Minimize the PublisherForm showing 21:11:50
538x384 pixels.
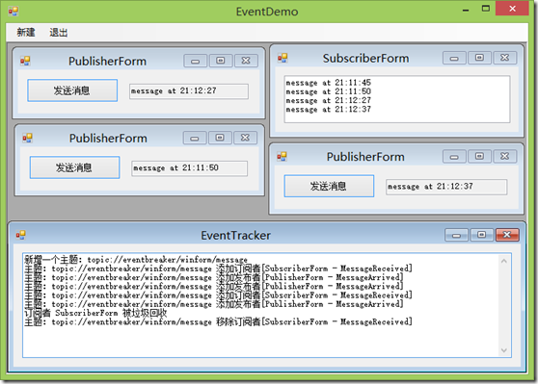195,138
